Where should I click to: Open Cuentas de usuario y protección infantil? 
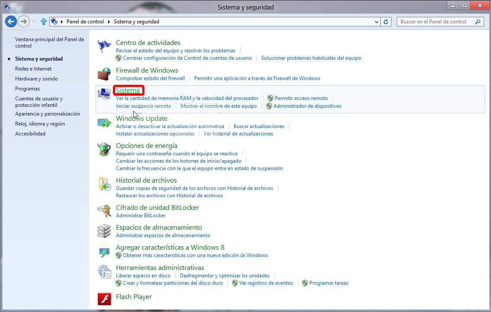pos(39,102)
